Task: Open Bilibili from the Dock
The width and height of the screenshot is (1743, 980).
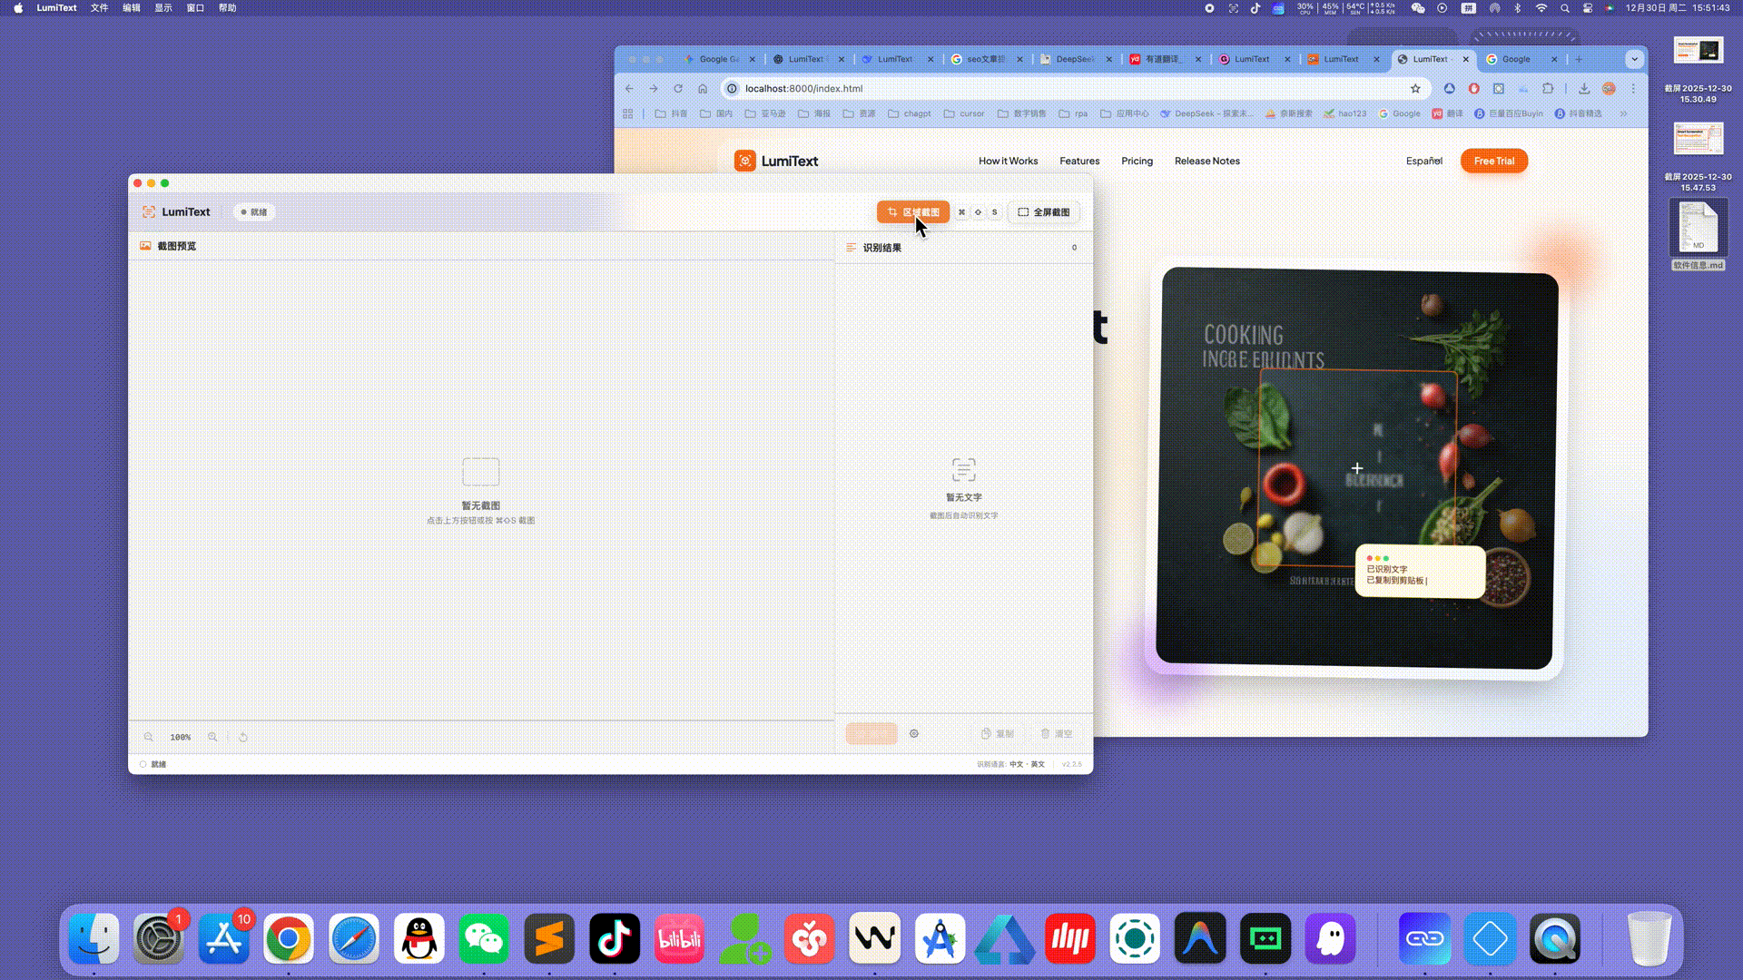Action: point(679,938)
